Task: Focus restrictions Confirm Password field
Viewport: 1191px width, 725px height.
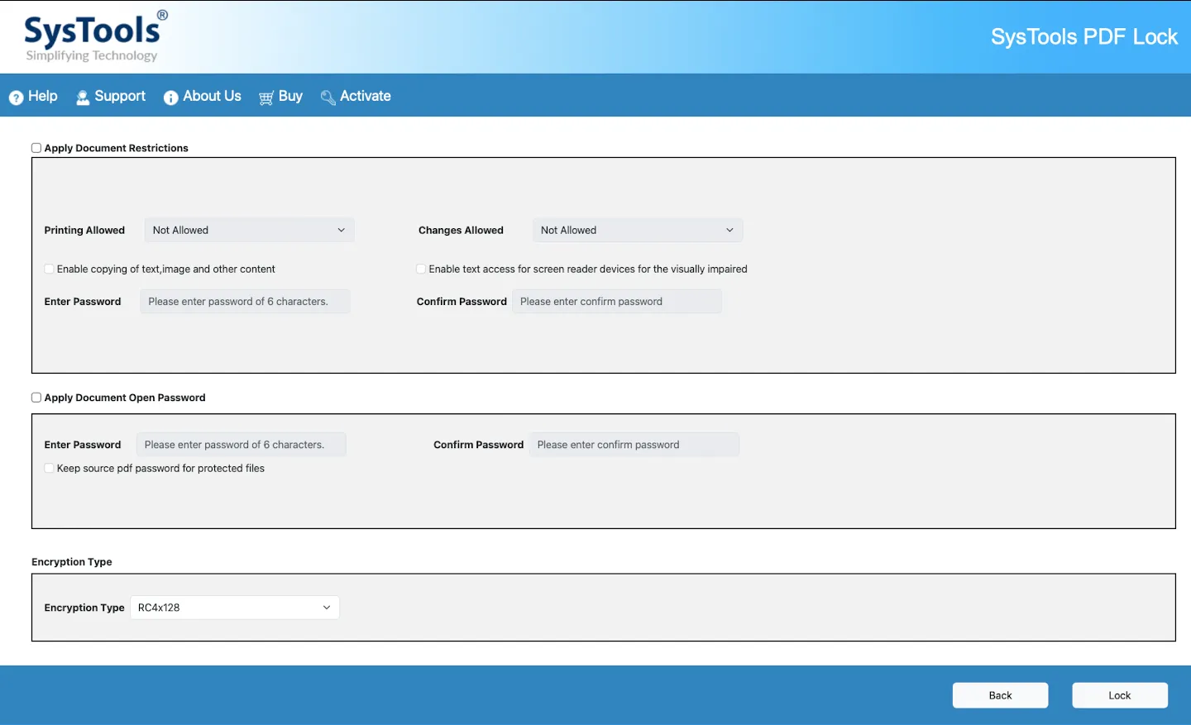Action: [617, 302]
